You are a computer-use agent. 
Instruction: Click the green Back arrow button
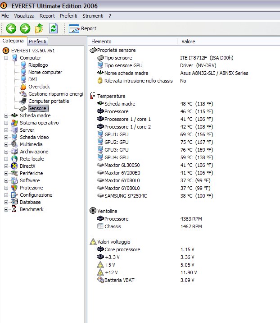(x=11, y=28)
